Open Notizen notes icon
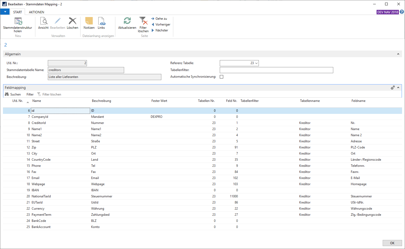The height and width of the screenshot is (249, 405). pyautogui.click(x=89, y=21)
